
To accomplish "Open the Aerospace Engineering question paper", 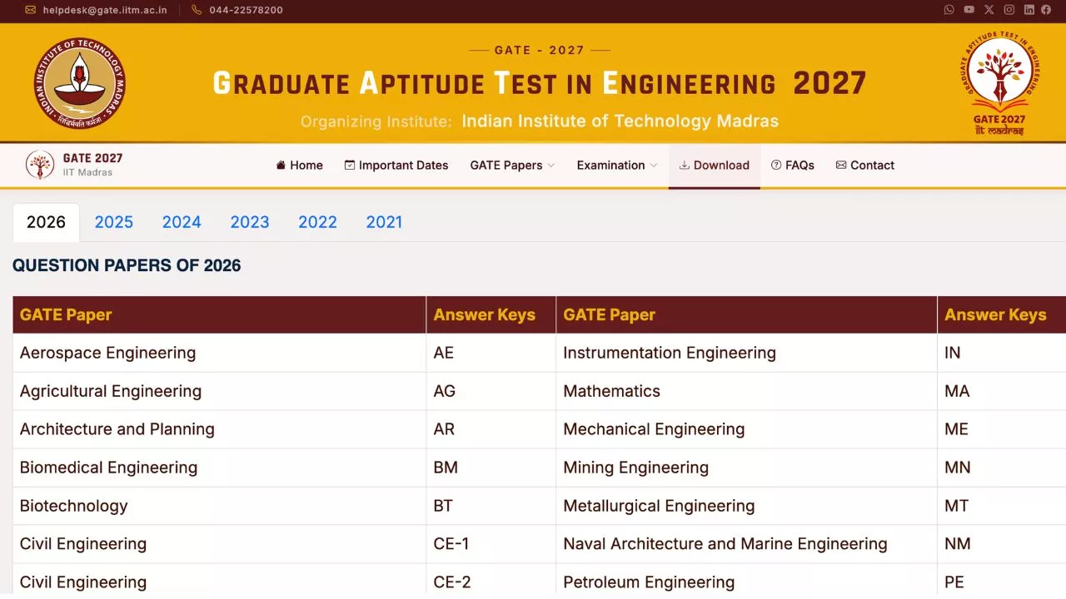I will pyautogui.click(x=108, y=353).
